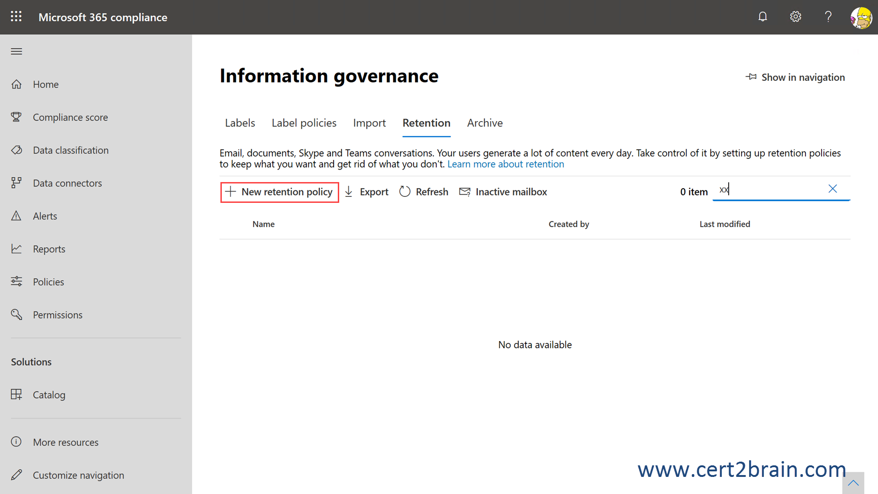Select the Retention tab
This screenshot has height=494, width=878.
point(427,123)
